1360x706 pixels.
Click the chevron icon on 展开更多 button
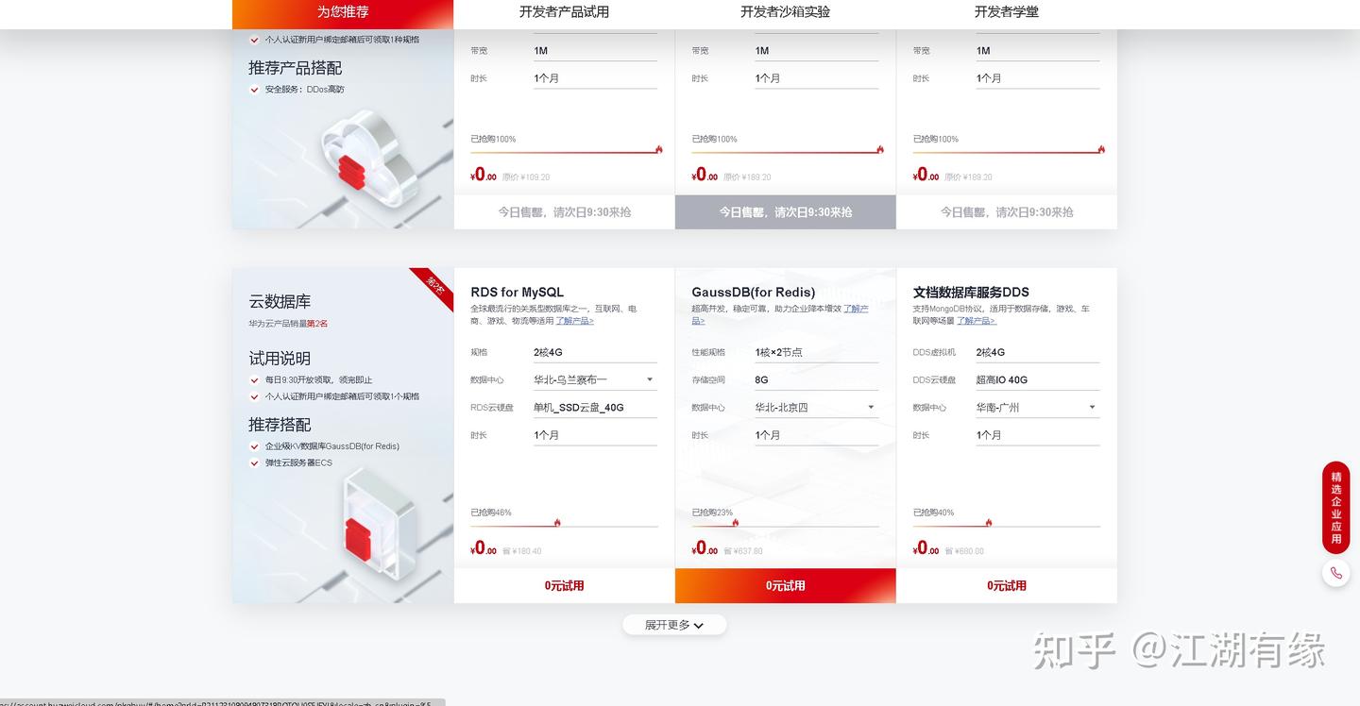(x=698, y=625)
